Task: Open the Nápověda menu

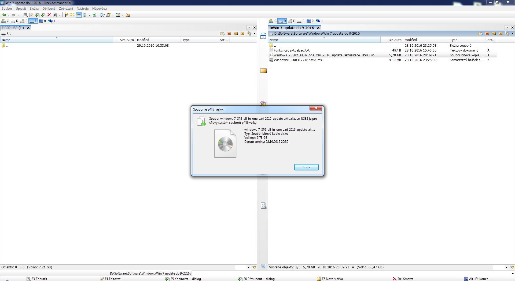Action: click(x=100, y=9)
